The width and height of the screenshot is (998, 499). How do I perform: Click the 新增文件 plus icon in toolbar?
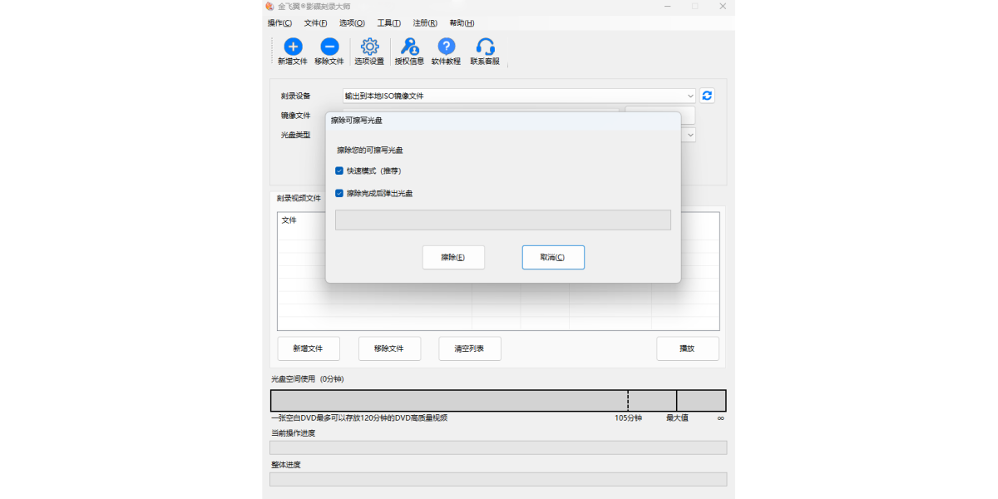pos(293,47)
